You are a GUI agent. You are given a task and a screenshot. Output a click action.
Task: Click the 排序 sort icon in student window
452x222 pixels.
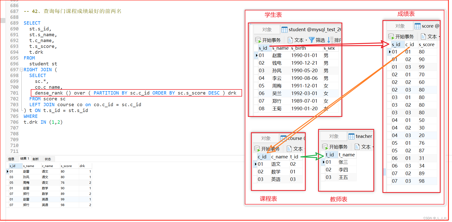pos(330,40)
